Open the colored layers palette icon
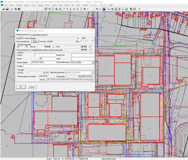This screenshot has width=188, height=160. (104, 9)
